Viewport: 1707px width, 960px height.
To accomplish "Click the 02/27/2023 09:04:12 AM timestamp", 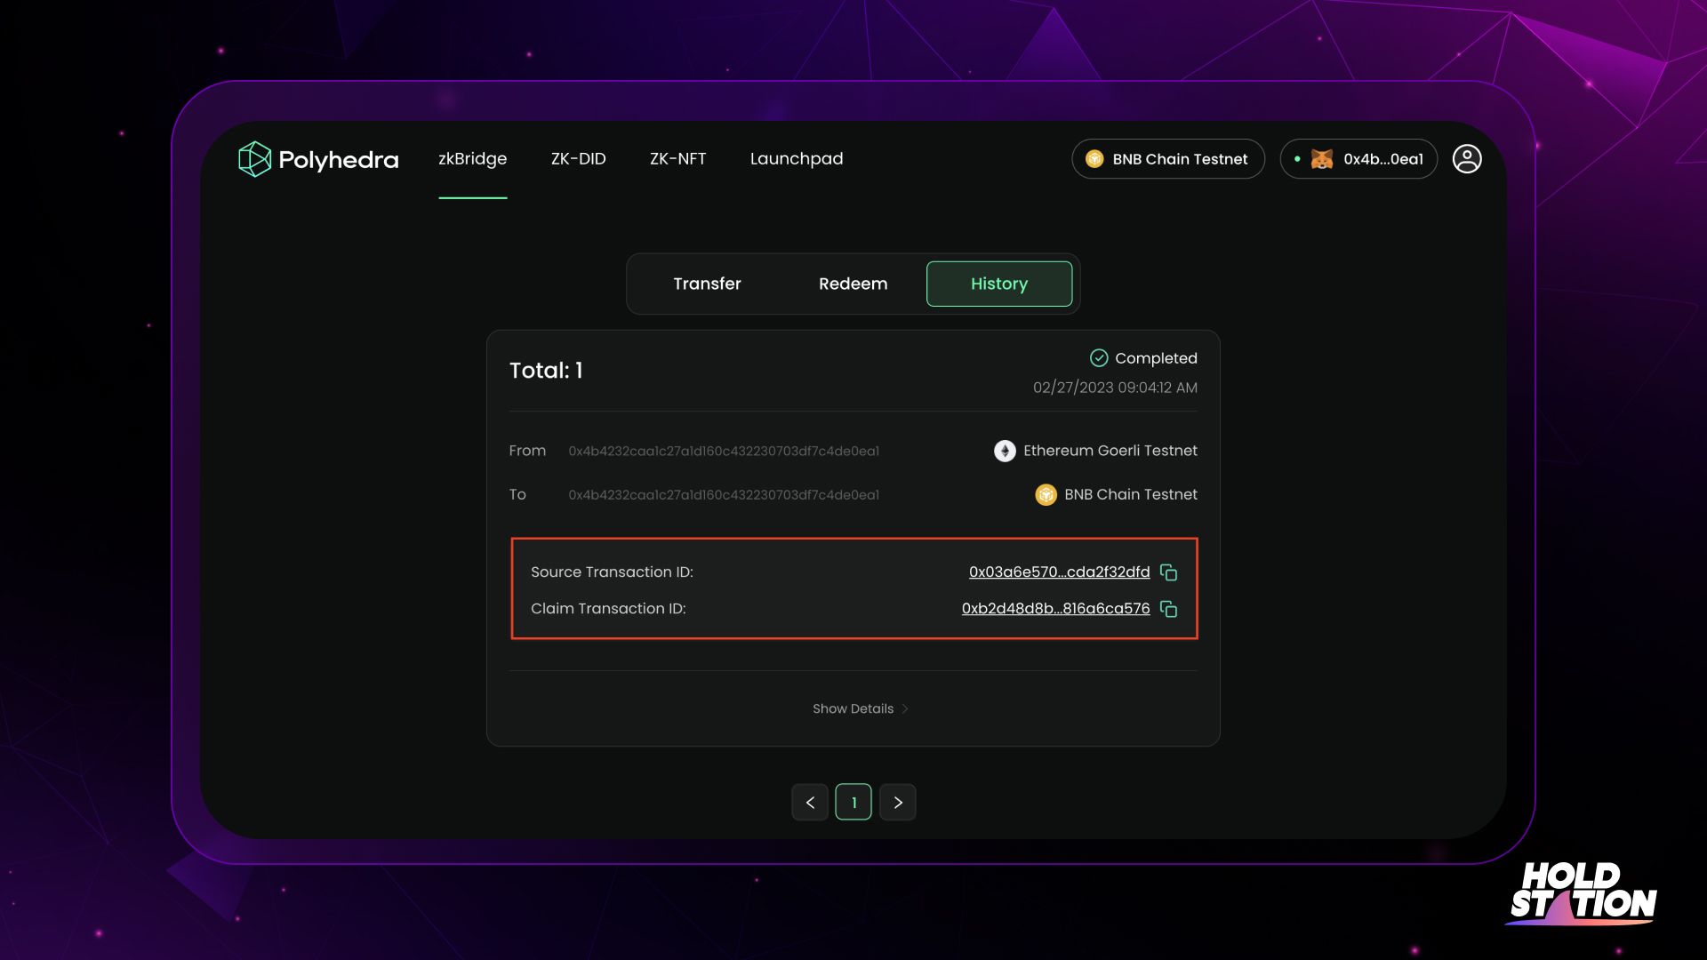I will point(1115,388).
